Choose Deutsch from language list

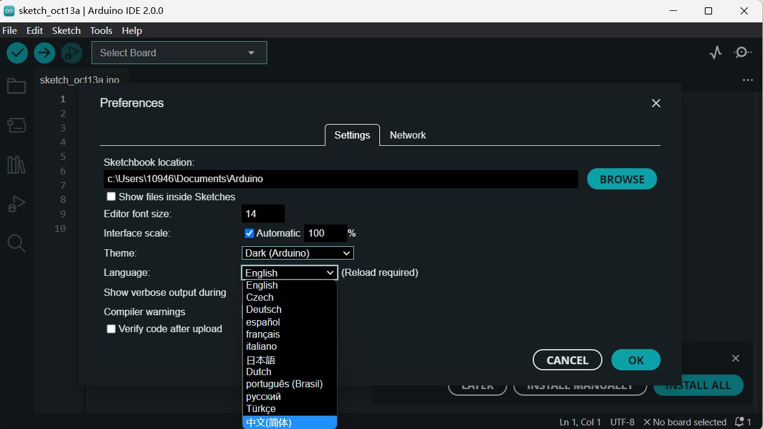coord(290,309)
